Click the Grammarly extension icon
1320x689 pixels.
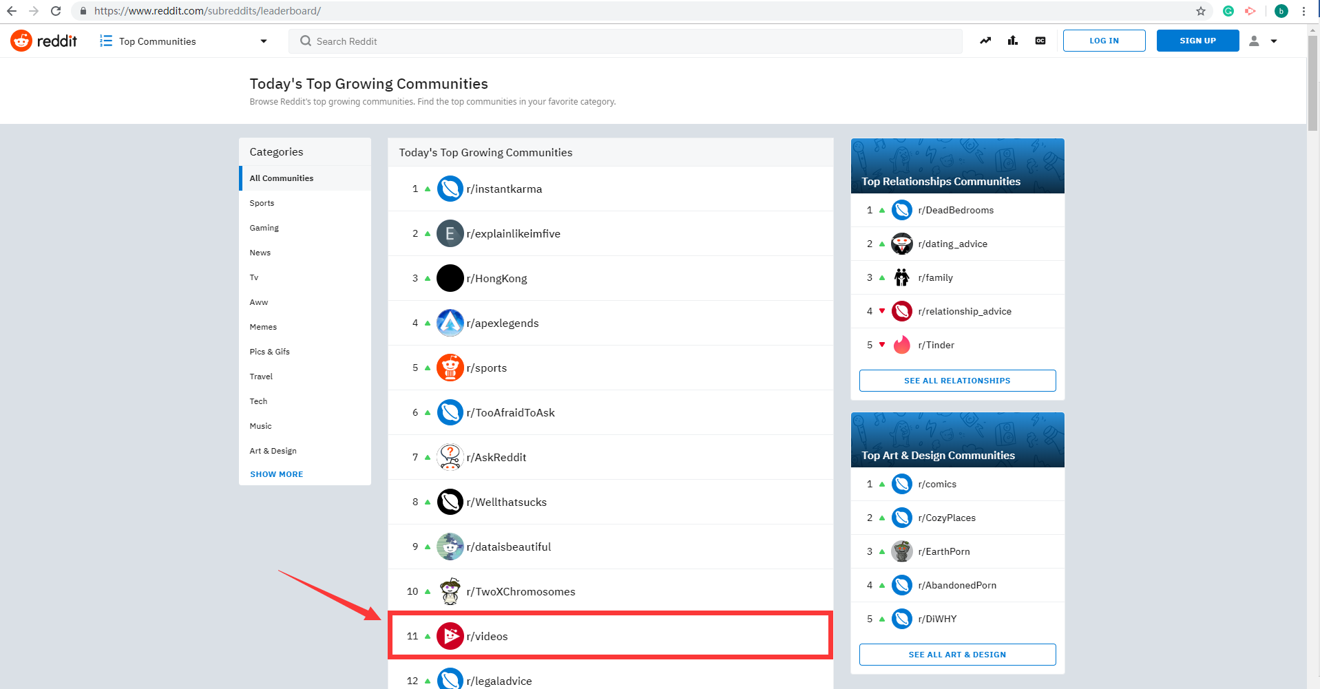tap(1228, 11)
